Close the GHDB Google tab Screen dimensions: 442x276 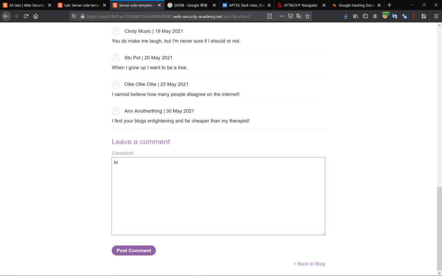coord(214,5)
